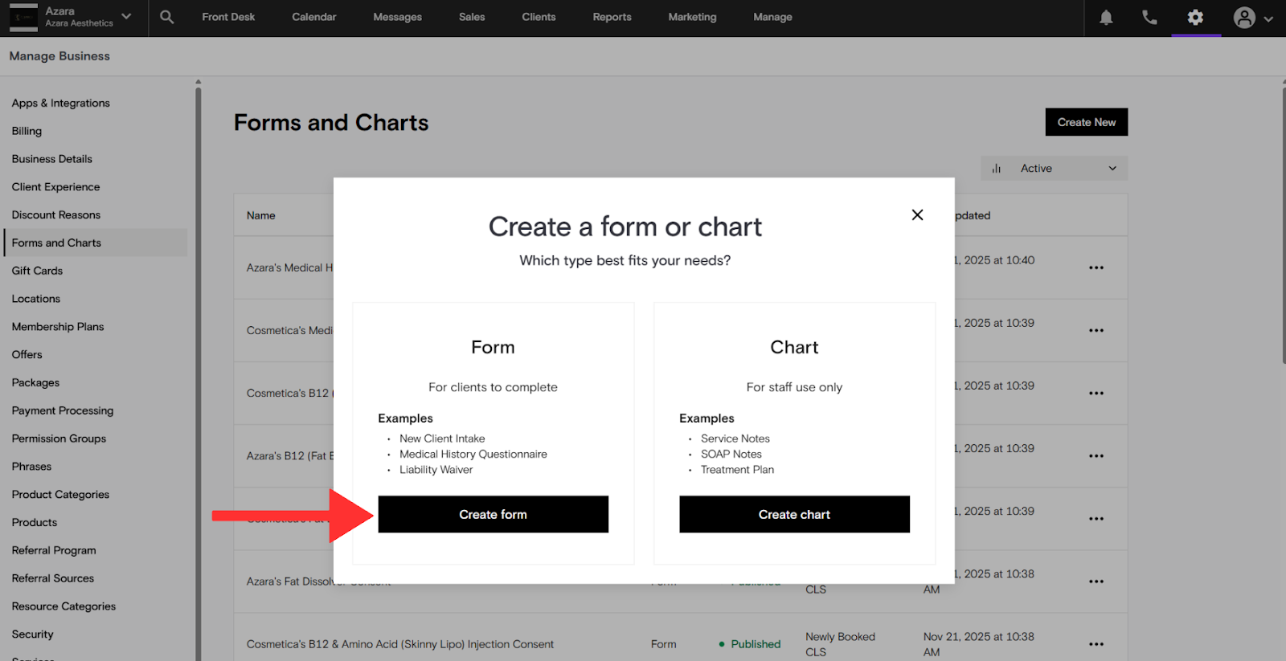
Task: Click the sidebar vertical scrollbar
Action: pyautogui.click(x=198, y=361)
